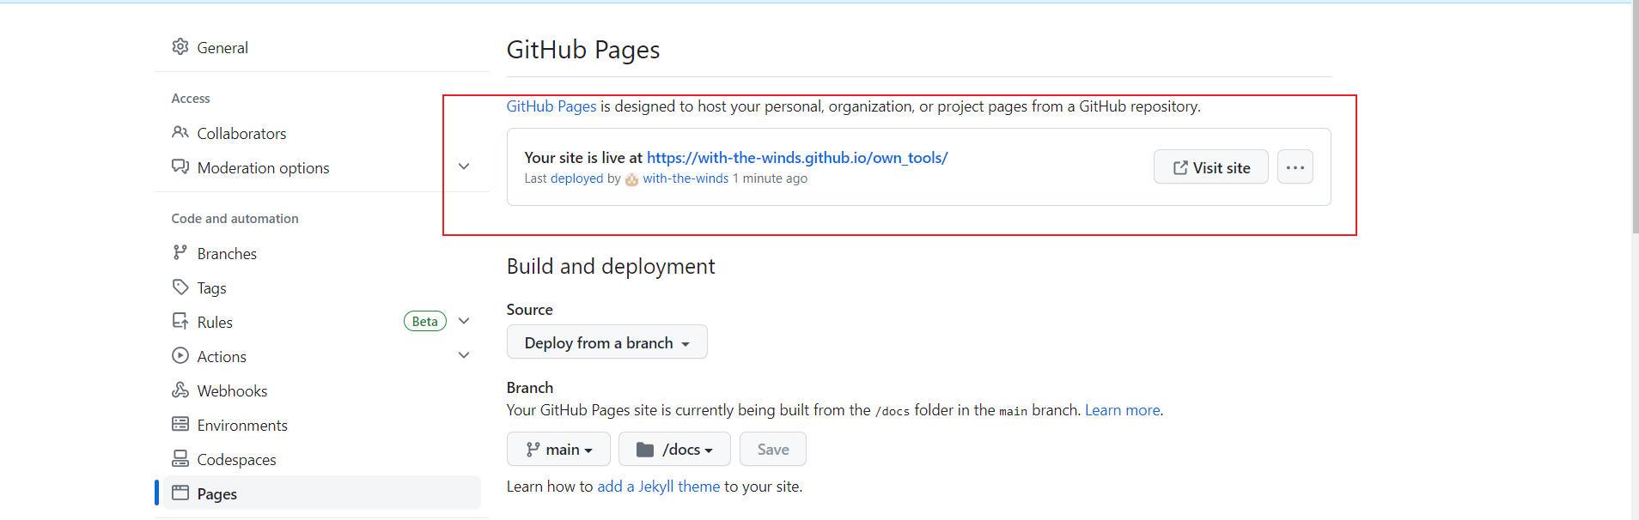This screenshot has height=520, width=1639.
Task: Click the Save button
Action: point(773,449)
